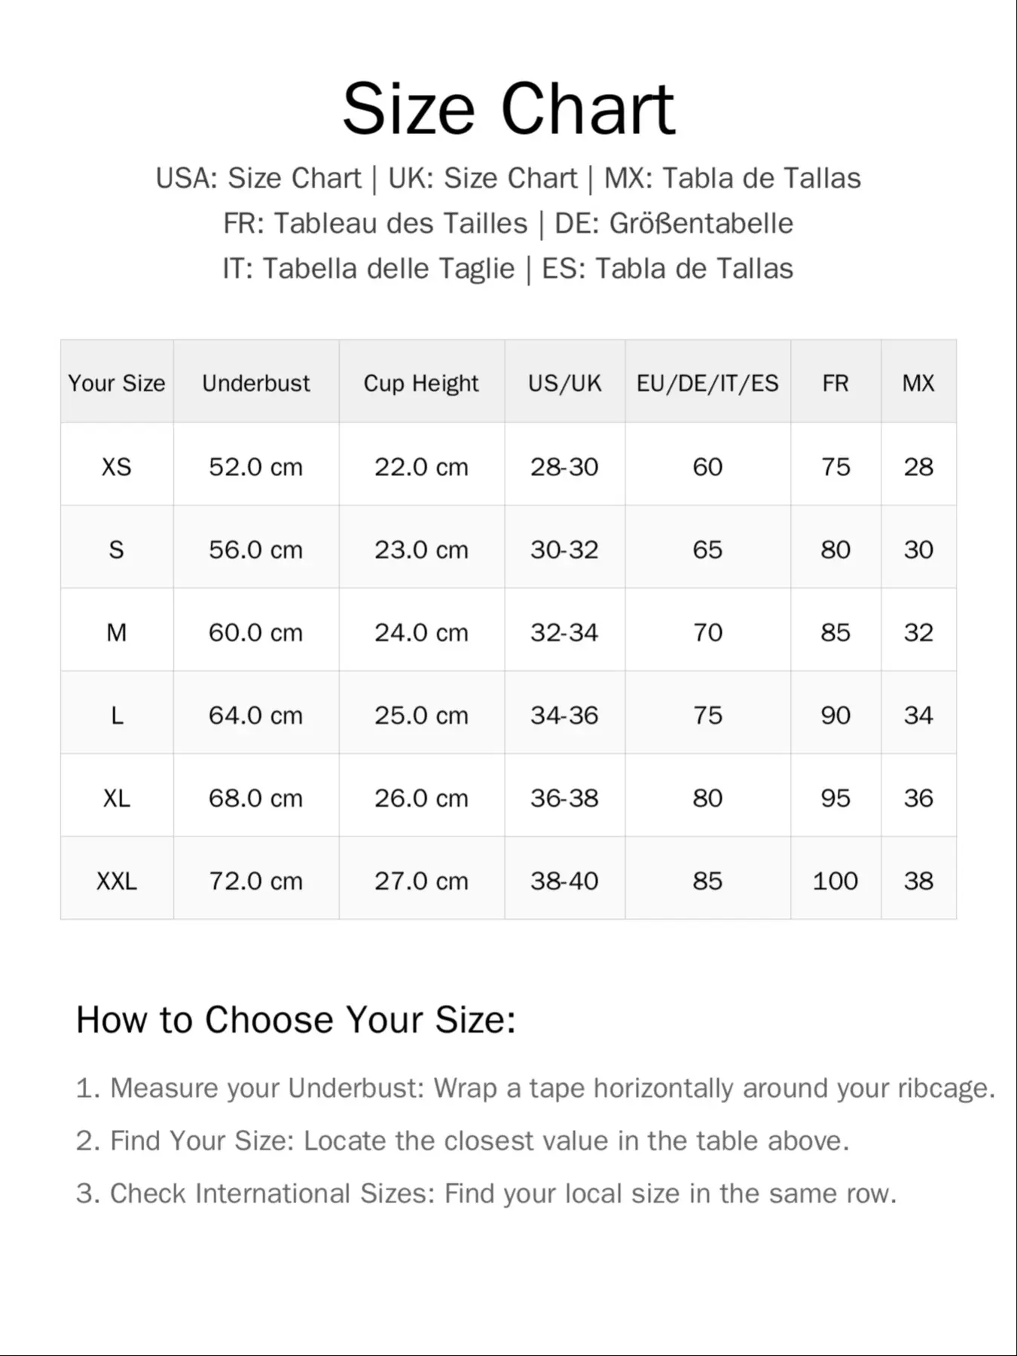This screenshot has height=1356, width=1017.
Task: Select the XS size row label
Action: (117, 466)
